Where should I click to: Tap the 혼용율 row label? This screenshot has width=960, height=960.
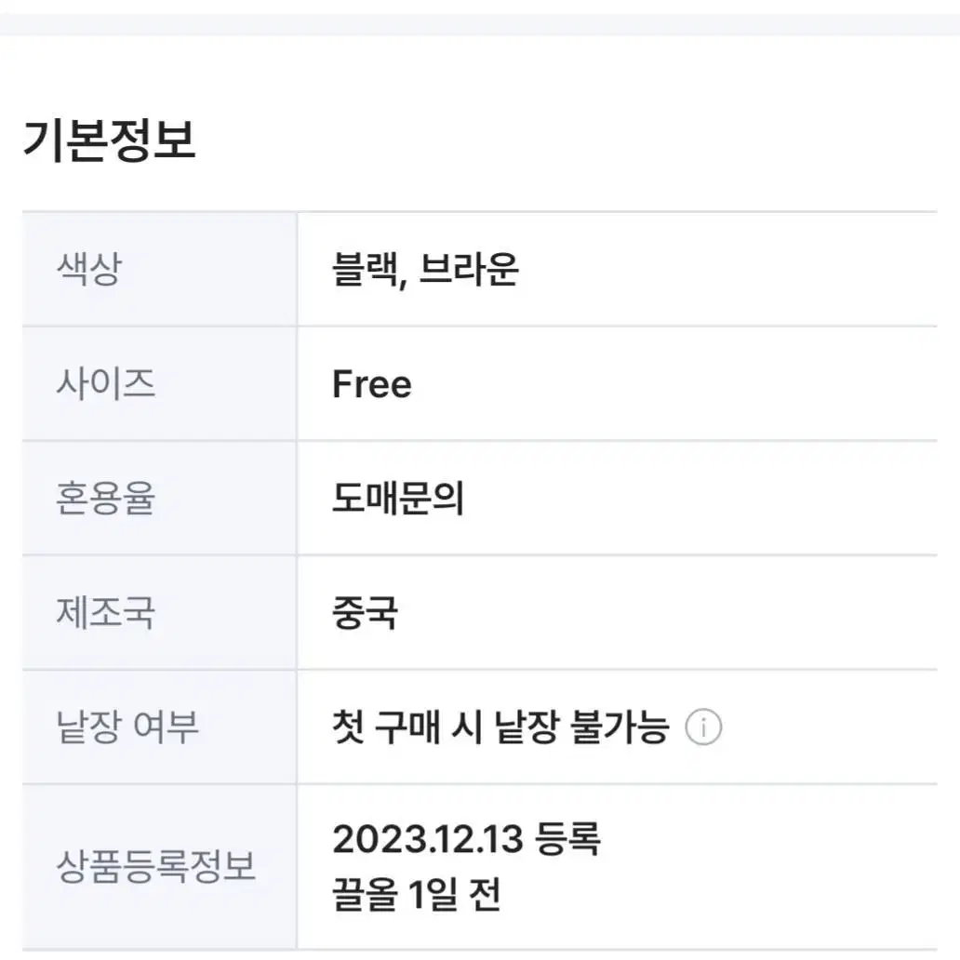[105, 498]
